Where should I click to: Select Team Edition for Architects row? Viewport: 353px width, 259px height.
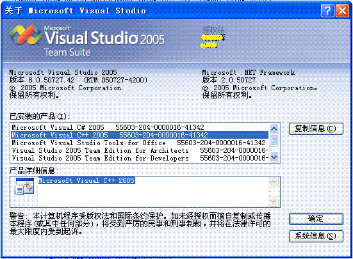coord(140,150)
